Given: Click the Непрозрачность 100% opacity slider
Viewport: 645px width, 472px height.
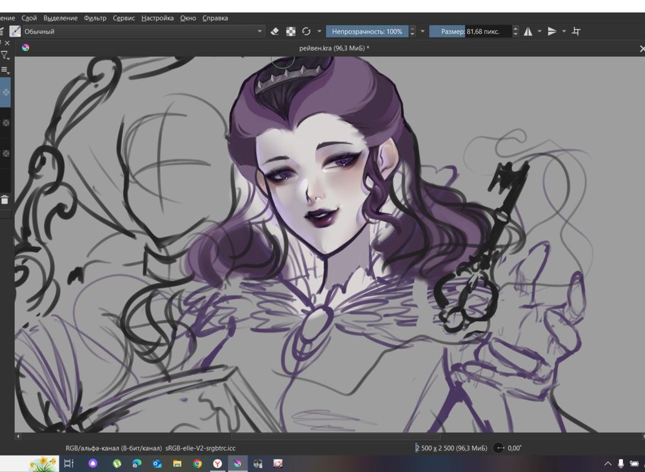Looking at the screenshot, I should pyautogui.click(x=367, y=31).
